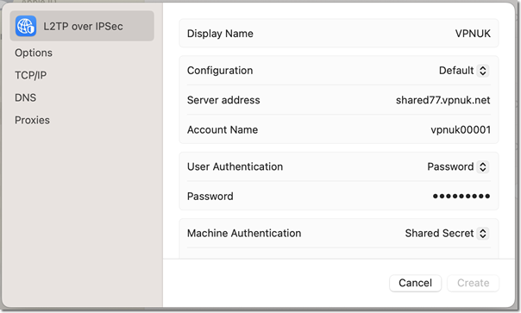
Task: Click the Account Name label
Action: 223,129
